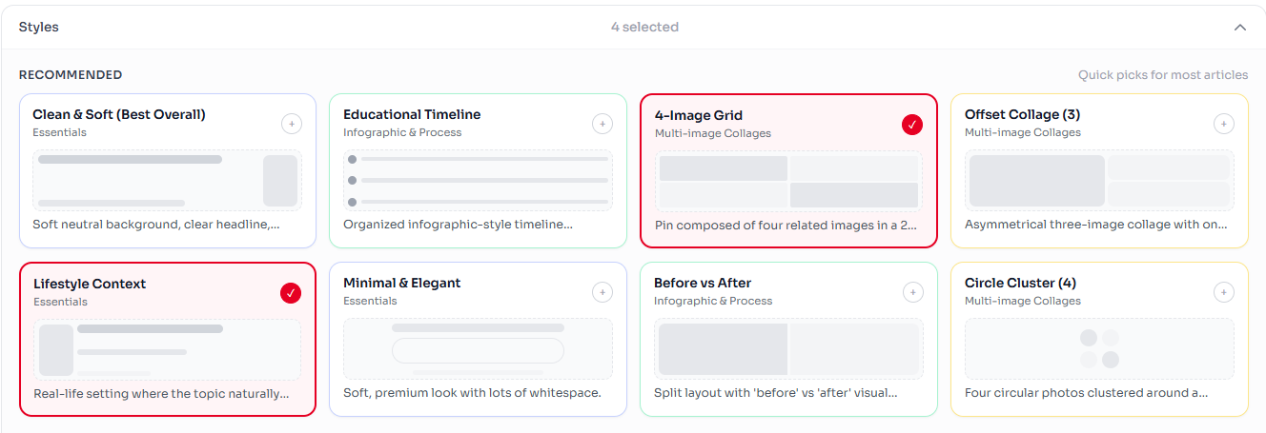Add the Clean & Soft style via plus icon

tap(292, 124)
